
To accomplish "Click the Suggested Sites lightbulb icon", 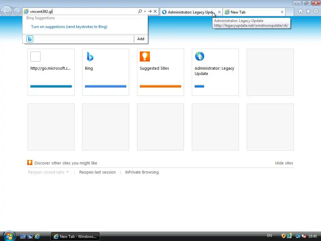I will coord(145,56).
